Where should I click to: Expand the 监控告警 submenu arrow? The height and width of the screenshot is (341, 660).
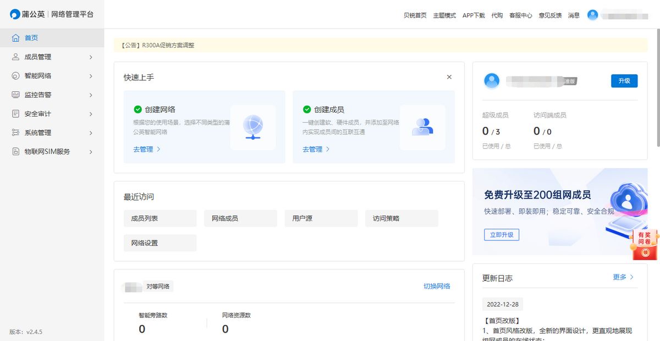point(91,95)
